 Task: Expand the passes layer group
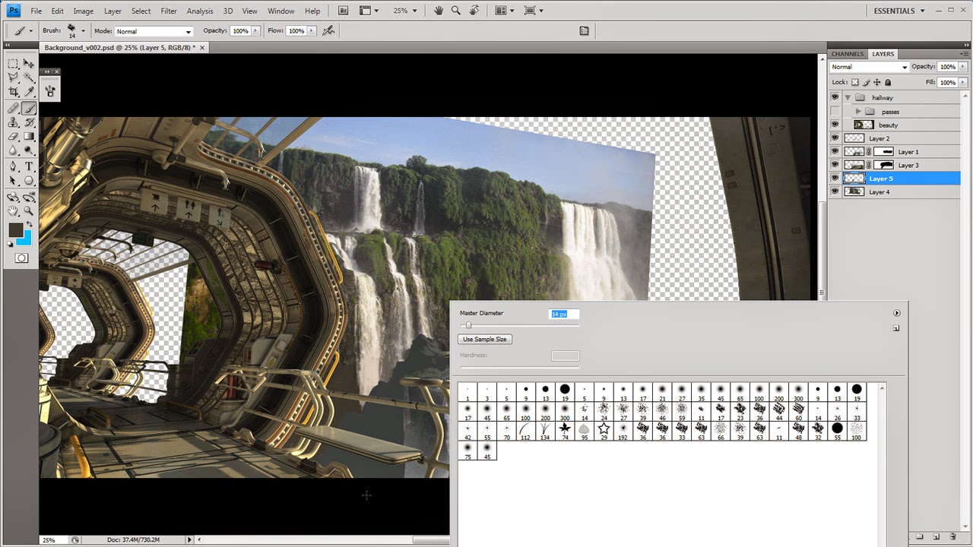[x=858, y=112]
